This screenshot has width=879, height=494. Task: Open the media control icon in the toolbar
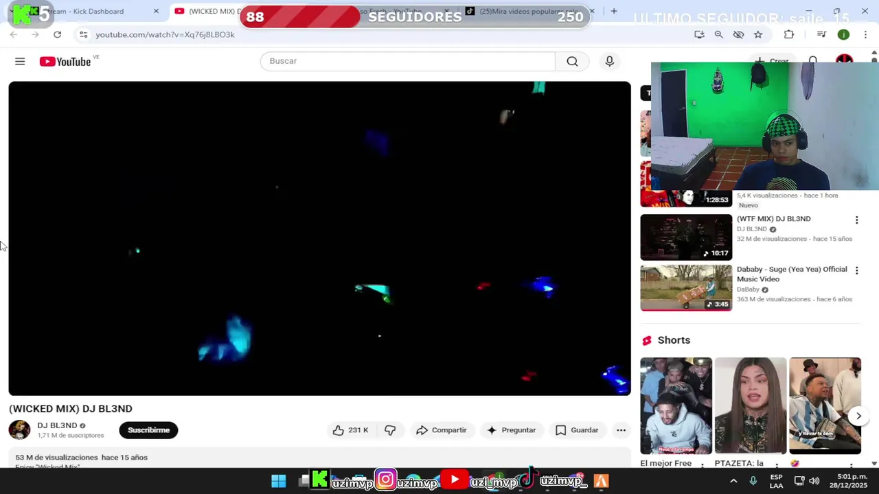point(821,34)
